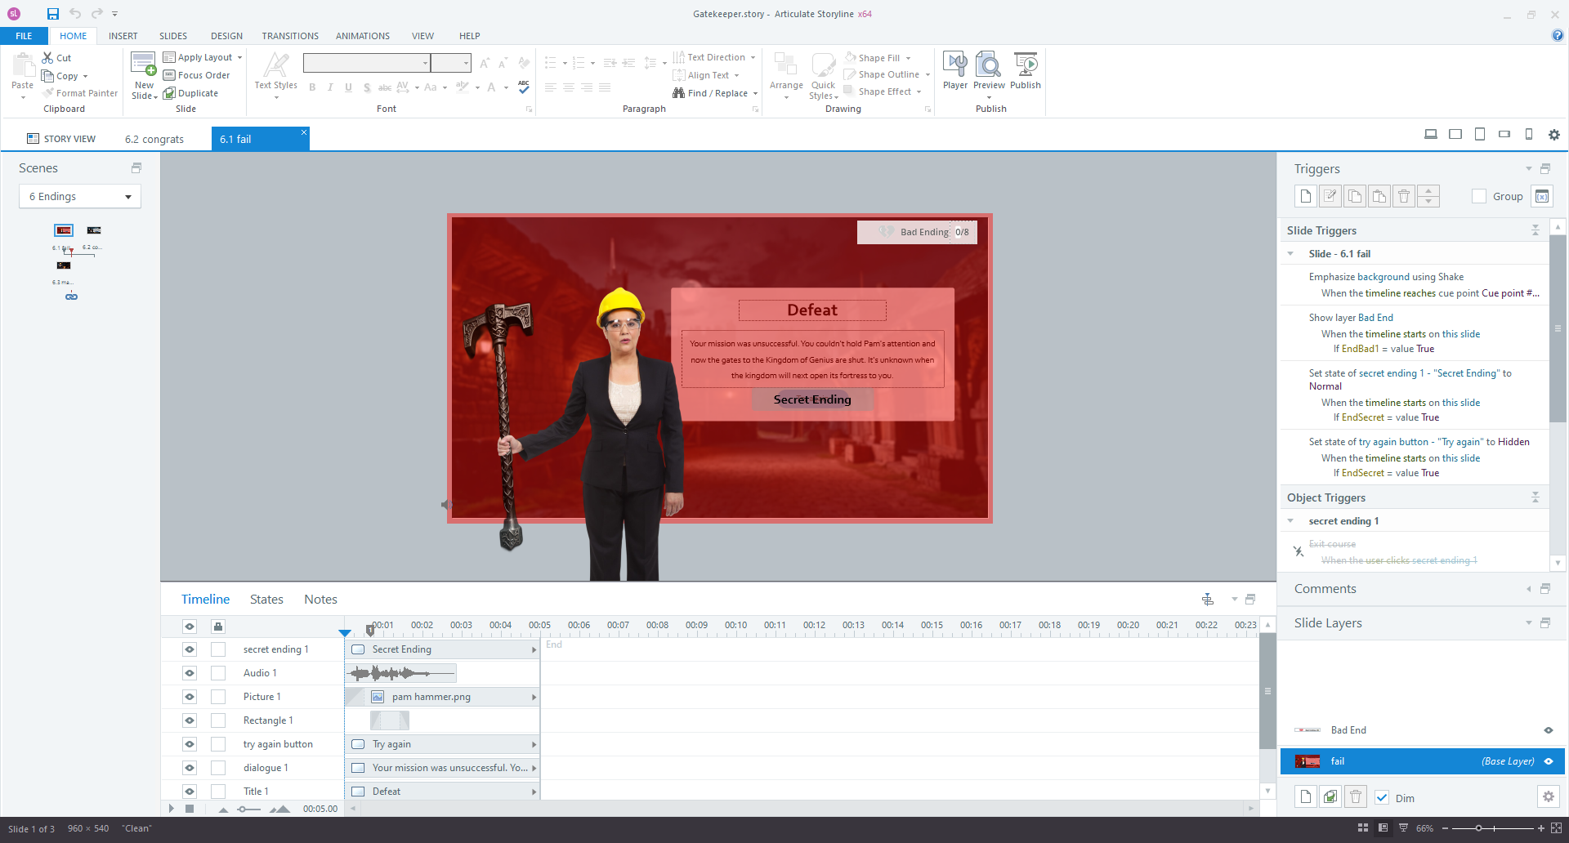Switch to the INSERT ribbon tab
This screenshot has height=843, width=1569.
(x=123, y=36)
